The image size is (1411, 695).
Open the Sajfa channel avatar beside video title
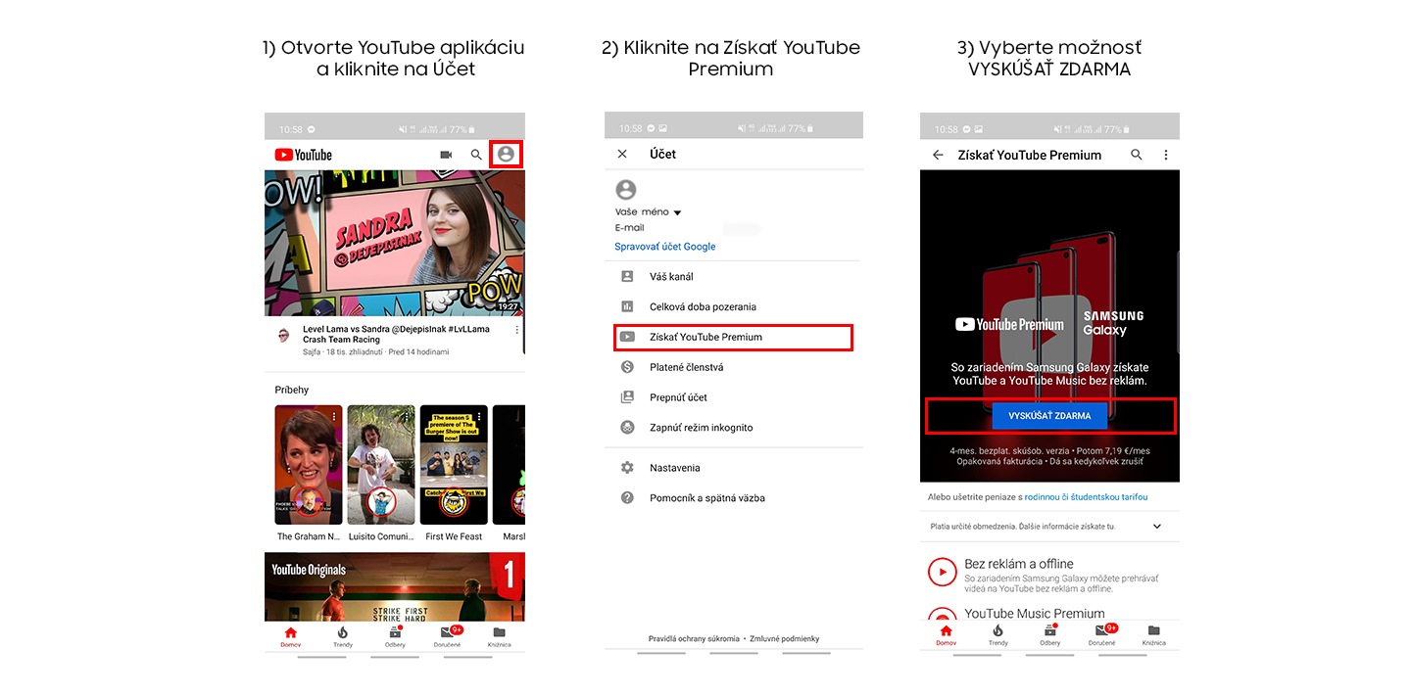283,335
